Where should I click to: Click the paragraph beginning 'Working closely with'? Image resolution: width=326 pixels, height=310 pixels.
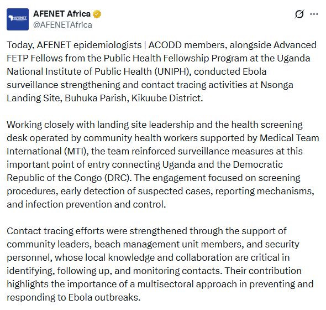point(163,164)
